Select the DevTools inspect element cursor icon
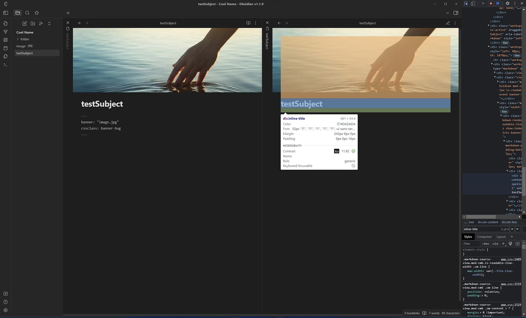Image resolution: width=526 pixels, height=318 pixels. tap(466, 3)
